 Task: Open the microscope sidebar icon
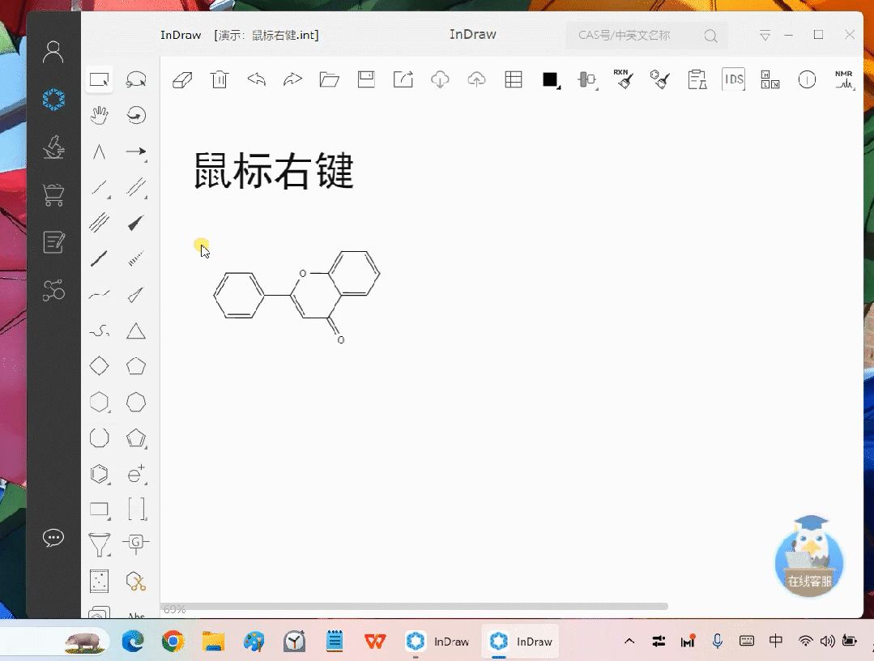pyautogui.click(x=53, y=147)
